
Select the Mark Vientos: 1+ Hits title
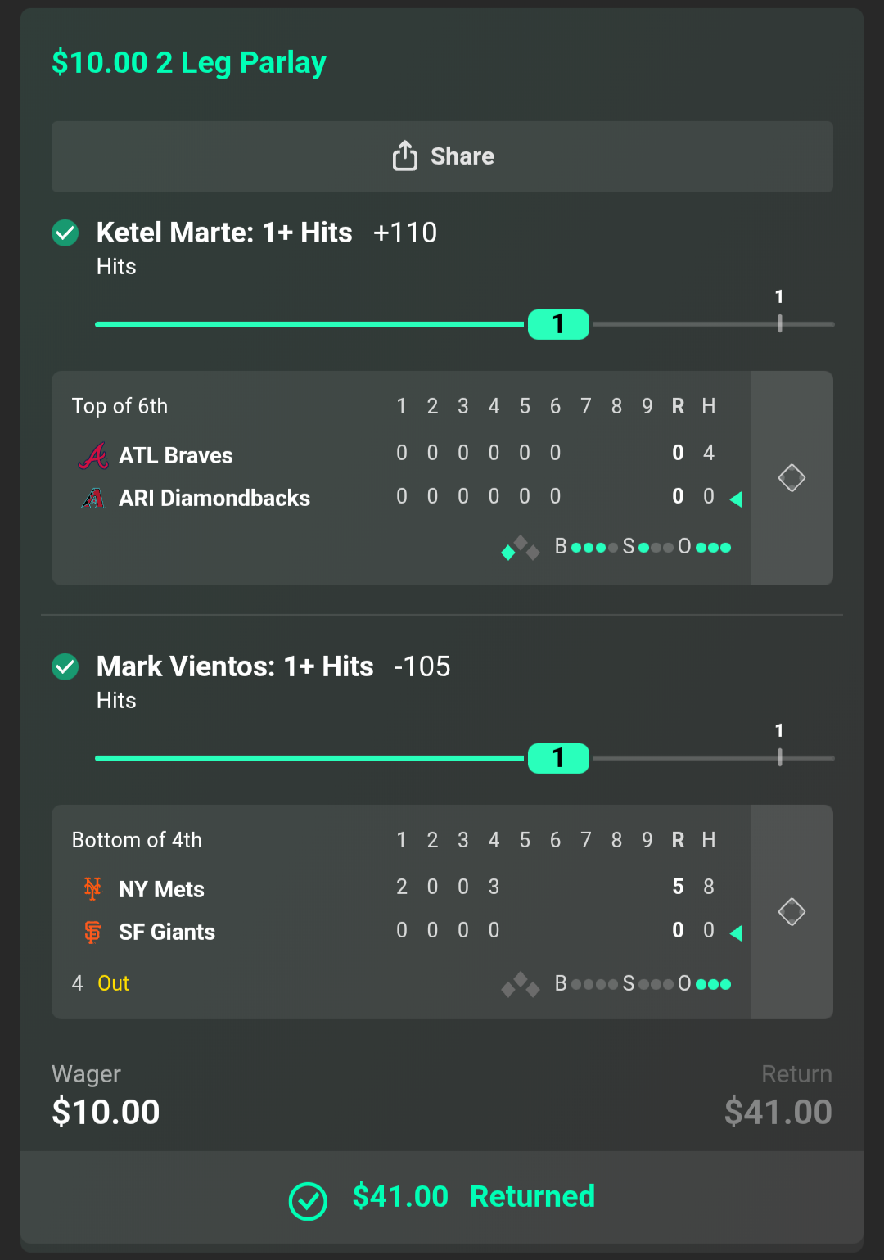coord(235,666)
